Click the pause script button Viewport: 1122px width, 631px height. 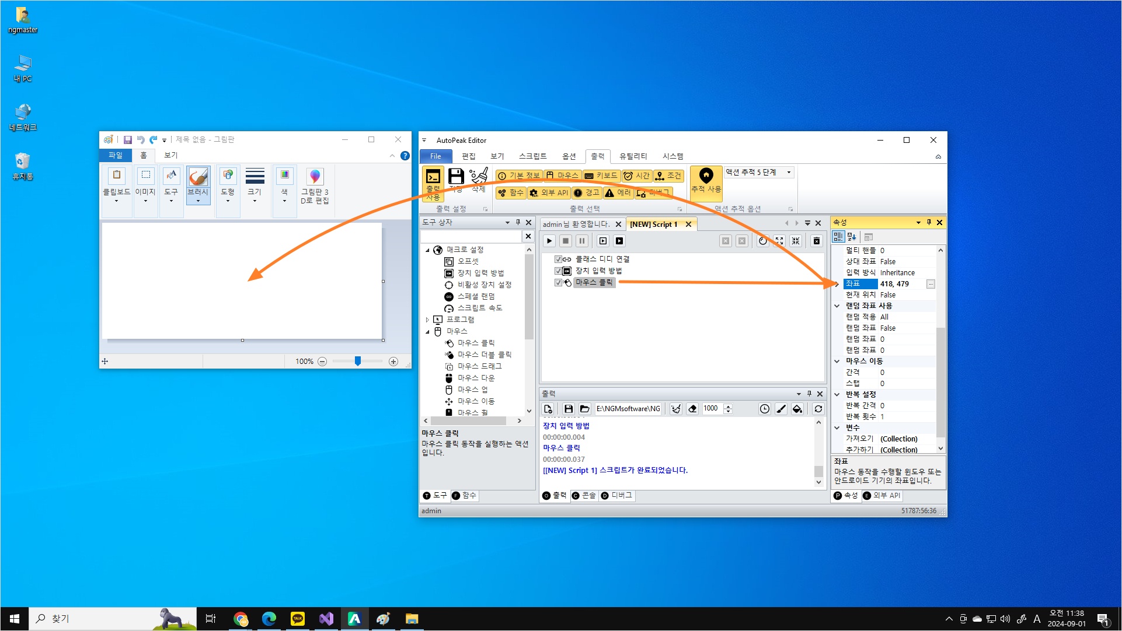point(582,241)
